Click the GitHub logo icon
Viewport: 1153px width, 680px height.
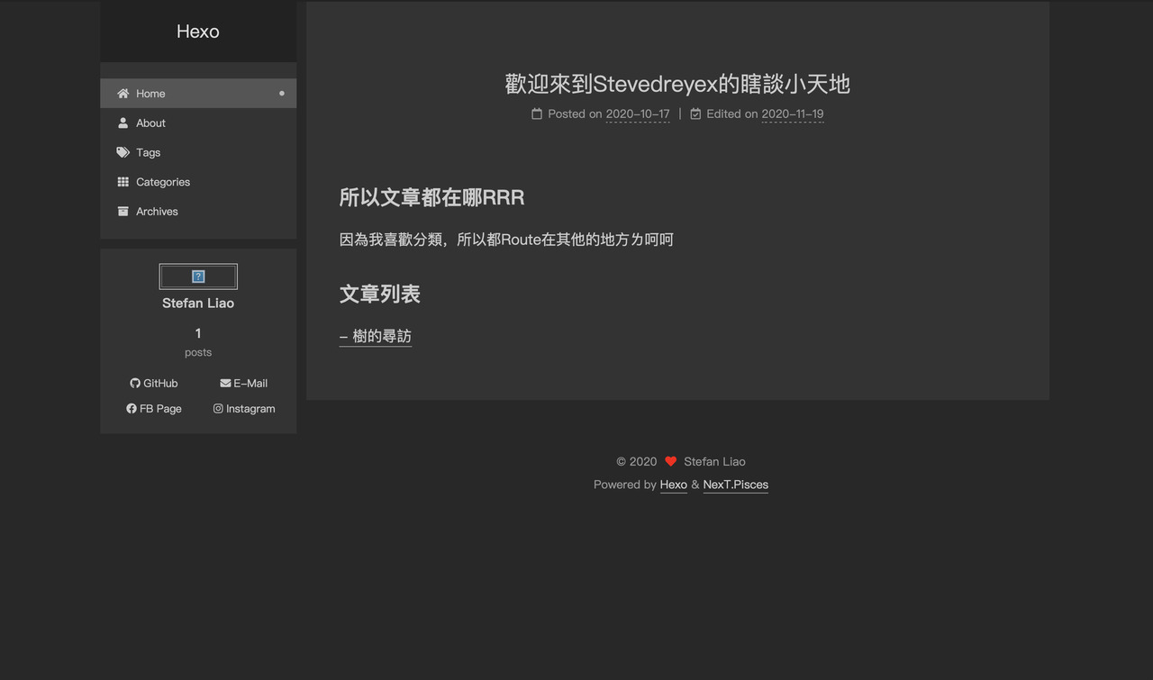pyautogui.click(x=135, y=383)
